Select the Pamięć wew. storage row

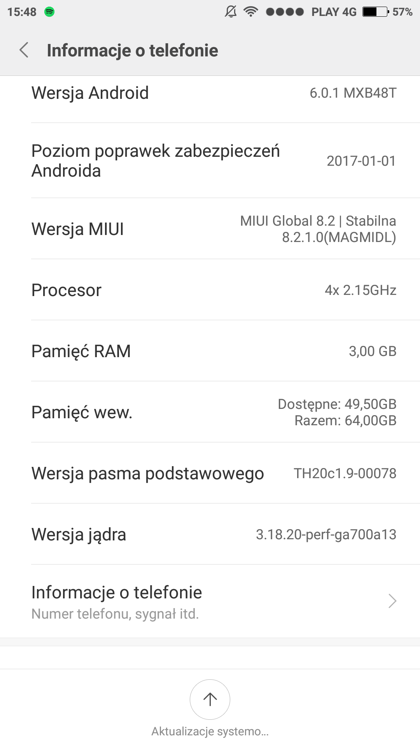click(210, 412)
